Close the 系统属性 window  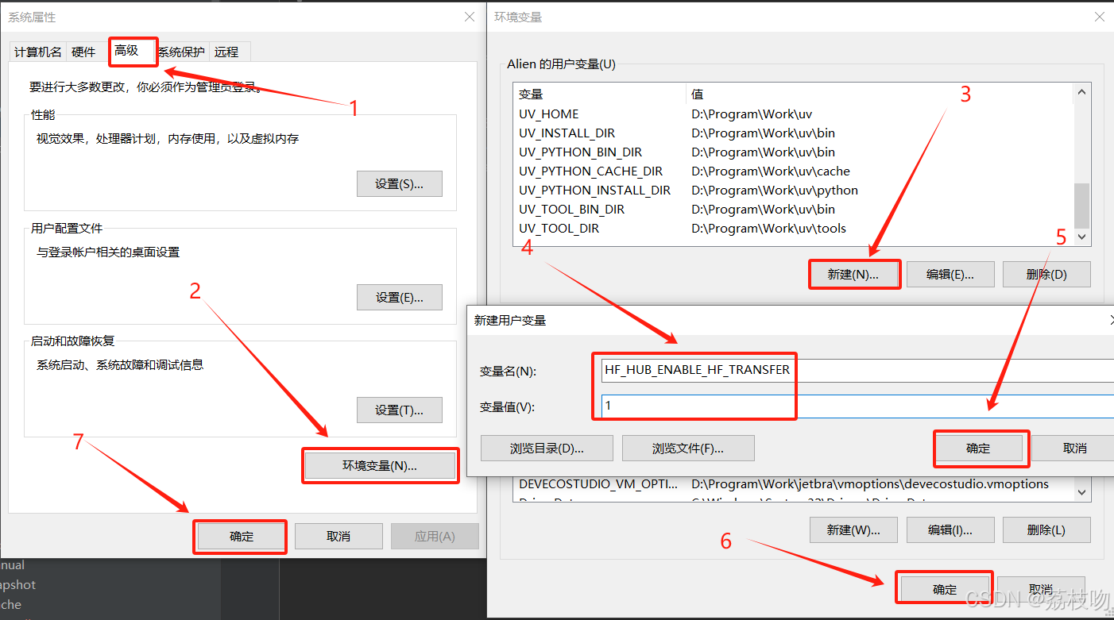tap(469, 16)
